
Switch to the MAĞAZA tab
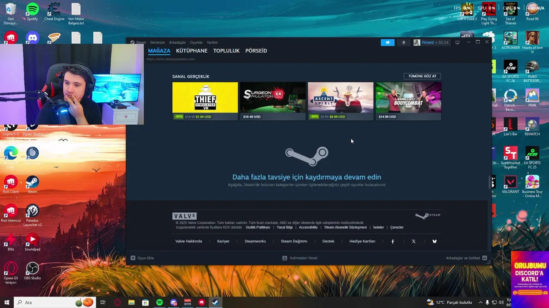[159, 50]
